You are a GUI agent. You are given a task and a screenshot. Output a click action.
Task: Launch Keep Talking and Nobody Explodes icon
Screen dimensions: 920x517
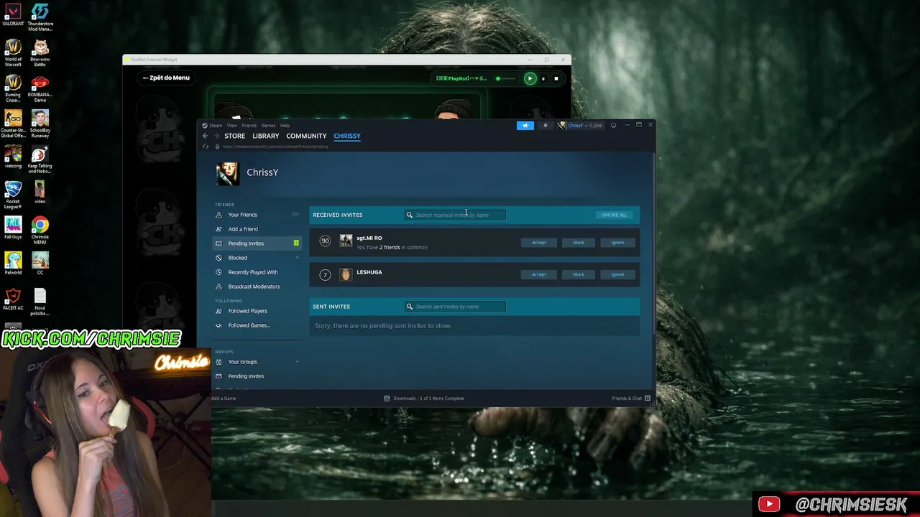40,159
